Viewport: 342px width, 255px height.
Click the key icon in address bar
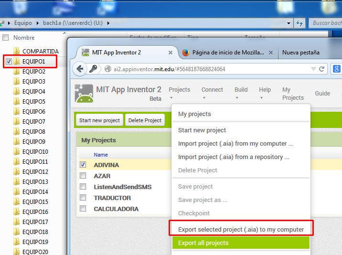(x=93, y=69)
